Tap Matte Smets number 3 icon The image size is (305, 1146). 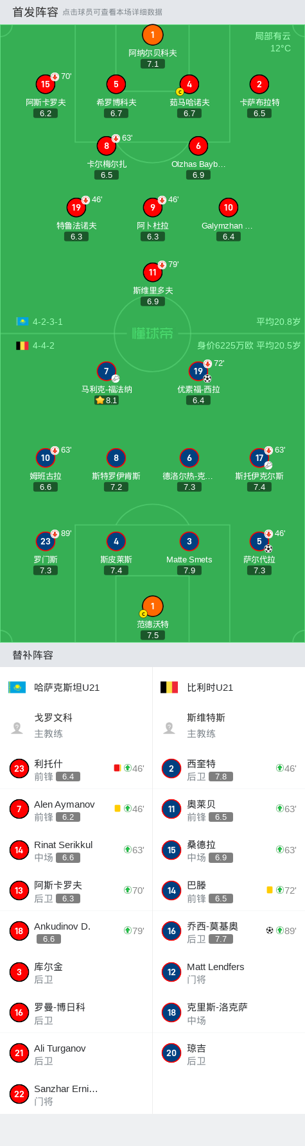click(189, 541)
